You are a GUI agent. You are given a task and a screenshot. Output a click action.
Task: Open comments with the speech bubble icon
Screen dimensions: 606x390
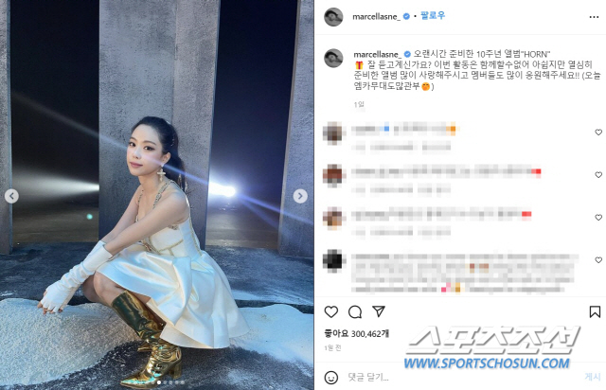click(x=355, y=311)
